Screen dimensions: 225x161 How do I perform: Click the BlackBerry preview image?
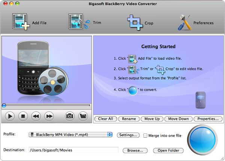(46, 70)
